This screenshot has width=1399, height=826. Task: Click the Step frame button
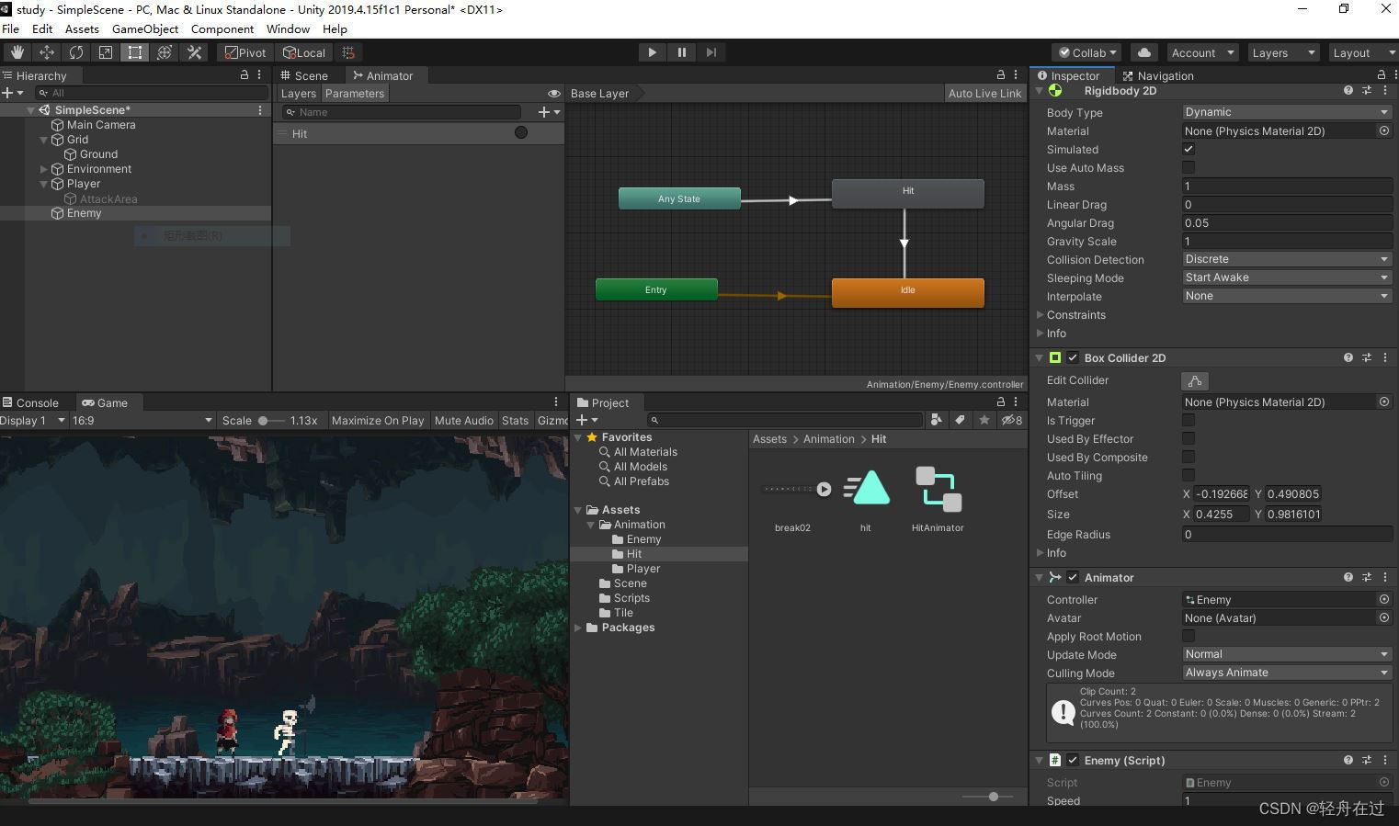pyautogui.click(x=711, y=52)
